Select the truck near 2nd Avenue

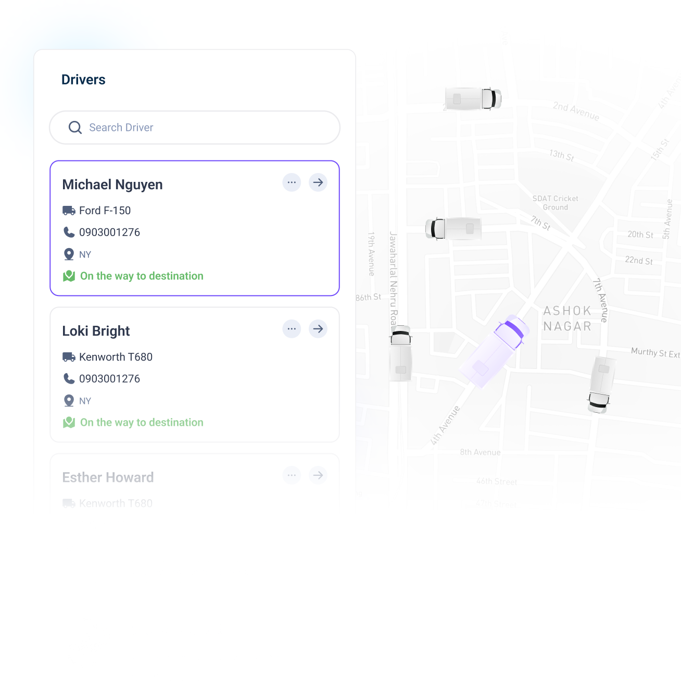[473, 99]
